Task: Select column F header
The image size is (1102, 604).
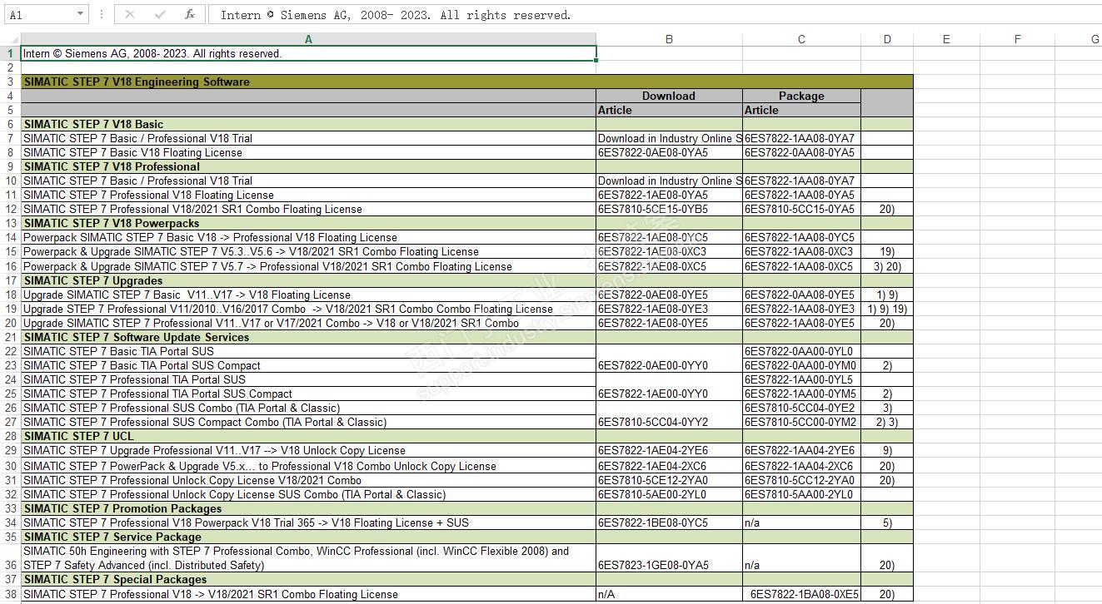Action: tap(1017, 39)
